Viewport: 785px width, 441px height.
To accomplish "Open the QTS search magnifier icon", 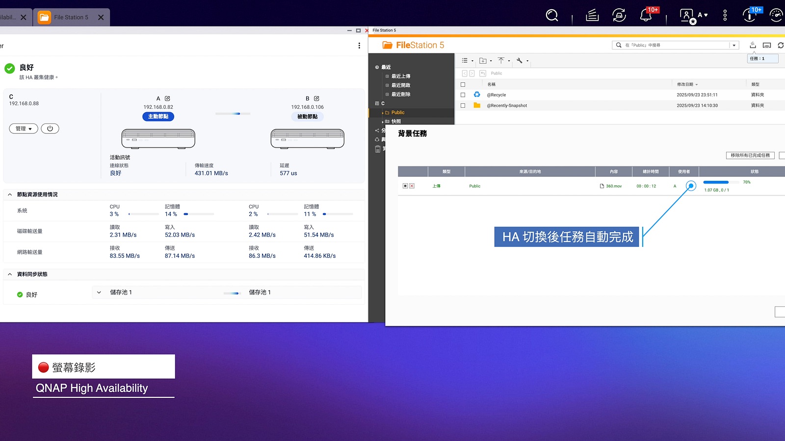I will [552, 16].
